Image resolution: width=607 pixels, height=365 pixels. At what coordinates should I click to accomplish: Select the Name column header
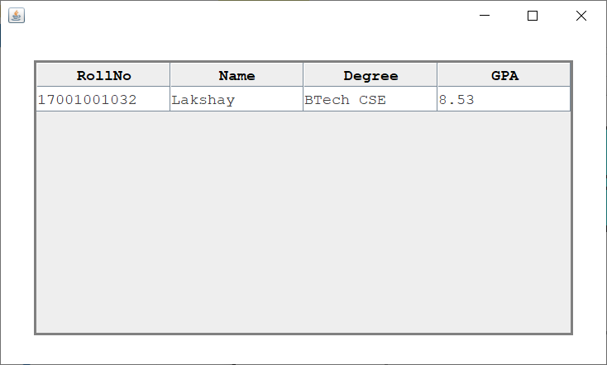(237, 75)
